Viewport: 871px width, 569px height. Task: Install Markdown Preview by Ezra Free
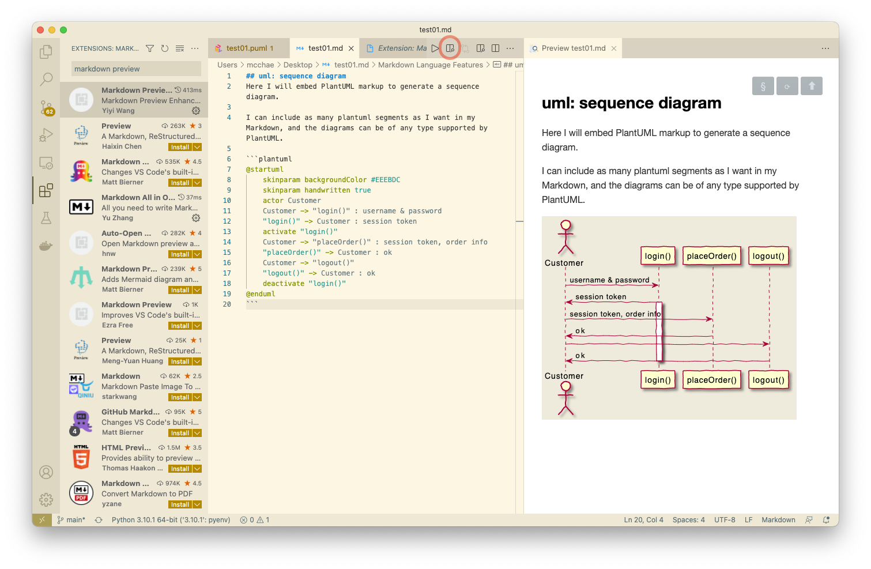(x=180, y=326)
